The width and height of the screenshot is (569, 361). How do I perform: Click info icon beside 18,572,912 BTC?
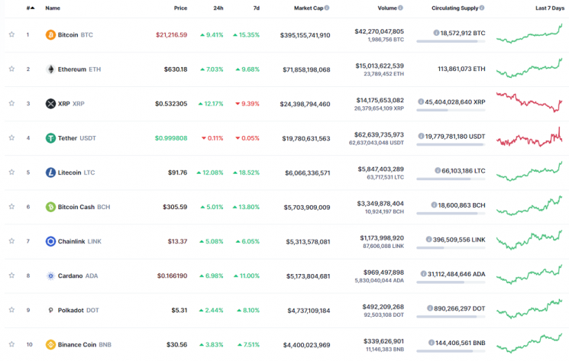tap(436, 33)
